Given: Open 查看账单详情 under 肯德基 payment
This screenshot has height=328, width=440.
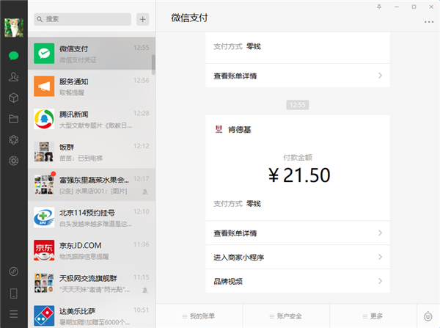Looking at the screenshot, I should [x=298, y=233].
